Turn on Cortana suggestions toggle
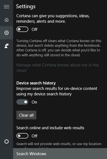 click(22, 29)
